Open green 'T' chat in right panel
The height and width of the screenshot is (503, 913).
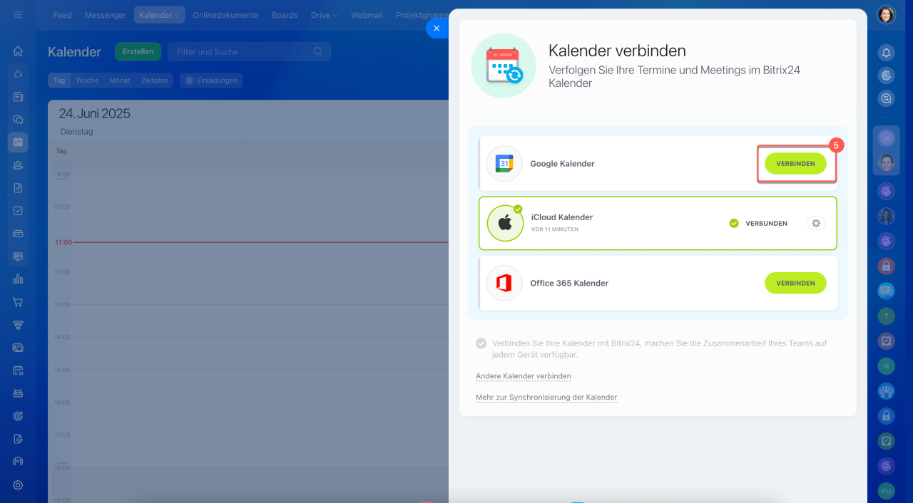point(886,316)
